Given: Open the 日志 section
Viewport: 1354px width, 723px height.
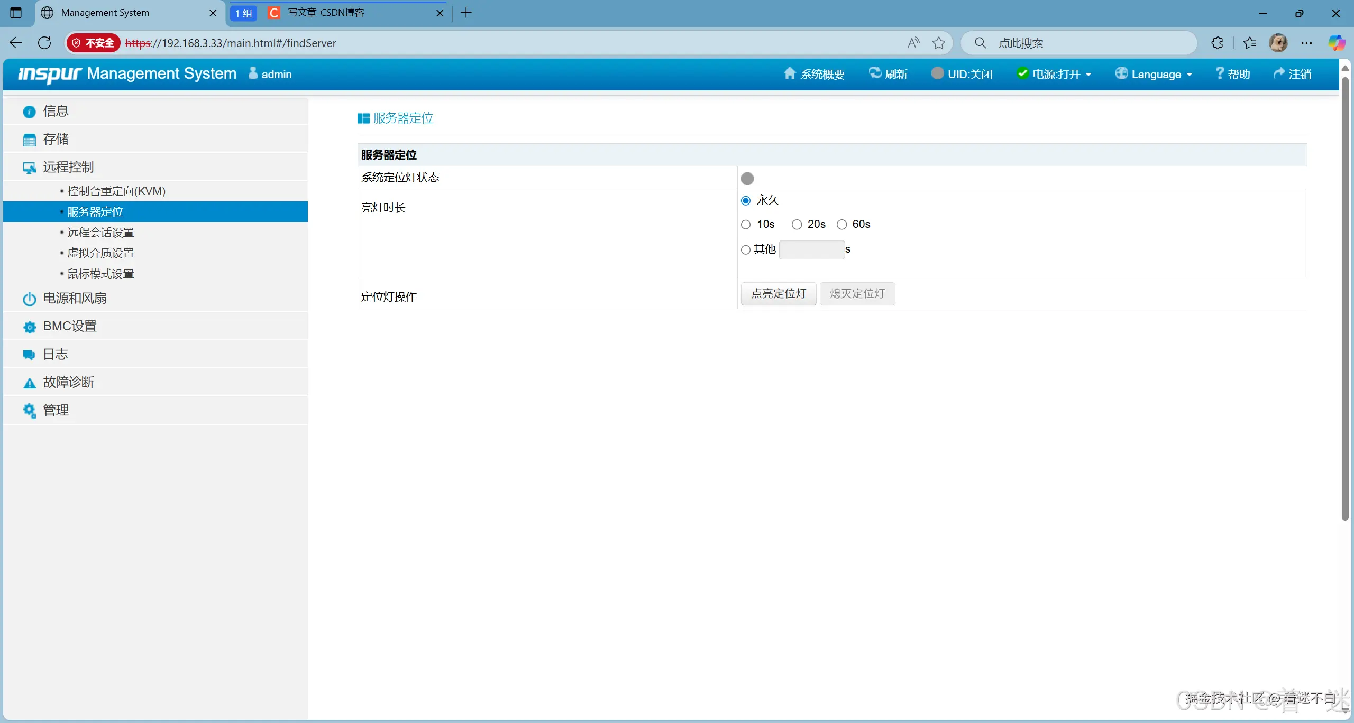Looking at the screenshot, I should point(55,354).
